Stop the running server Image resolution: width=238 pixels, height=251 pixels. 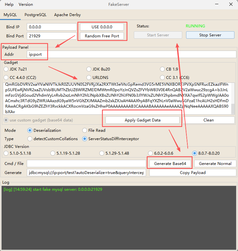(210, 35)
